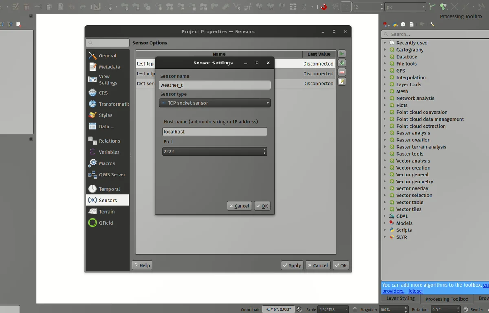Image resolution: width=489 pixels, height=313 pixels.
Task: Open the CRS section in the sidebar
Action: click(103, 93)
